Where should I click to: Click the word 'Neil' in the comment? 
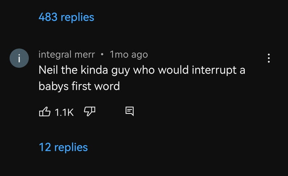coord(48,70)
